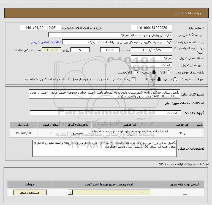The height and width of the screenshot is (205, 212).
Task: Click the اطلاعات مجوزهای ارائه خدمت heading
Action: click(x=184, y=164)
